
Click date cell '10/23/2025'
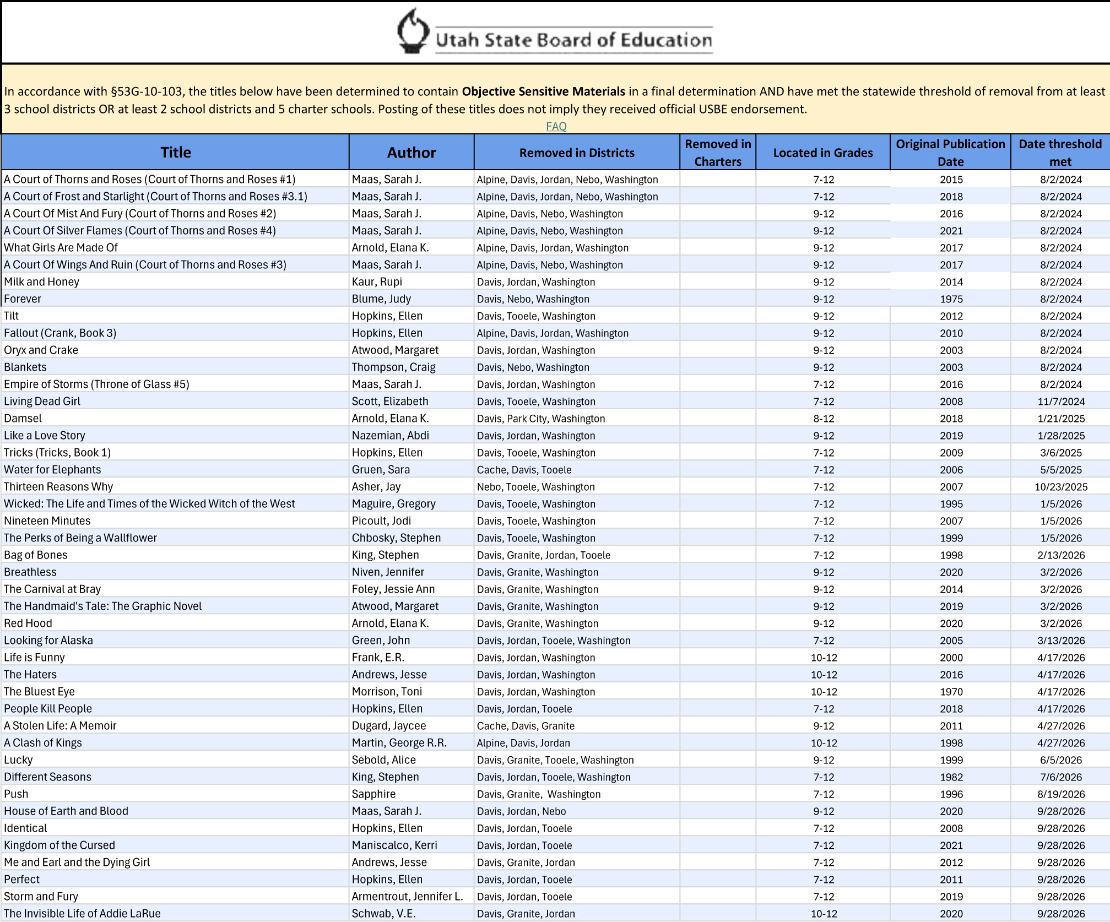tap(1060, 487)
